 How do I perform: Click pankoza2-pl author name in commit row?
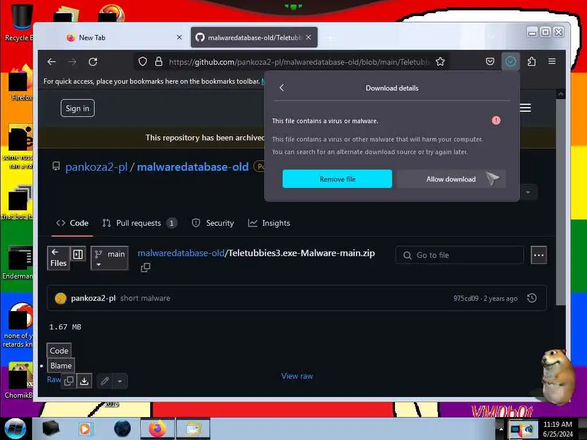click(93, 298)
